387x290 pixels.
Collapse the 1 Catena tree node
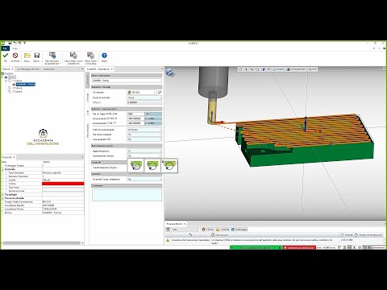pyautogui.click(x=6, y=81)
